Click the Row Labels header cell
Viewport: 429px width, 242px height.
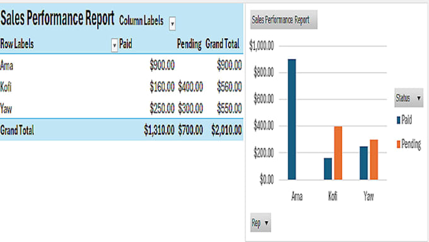point(17,44)
